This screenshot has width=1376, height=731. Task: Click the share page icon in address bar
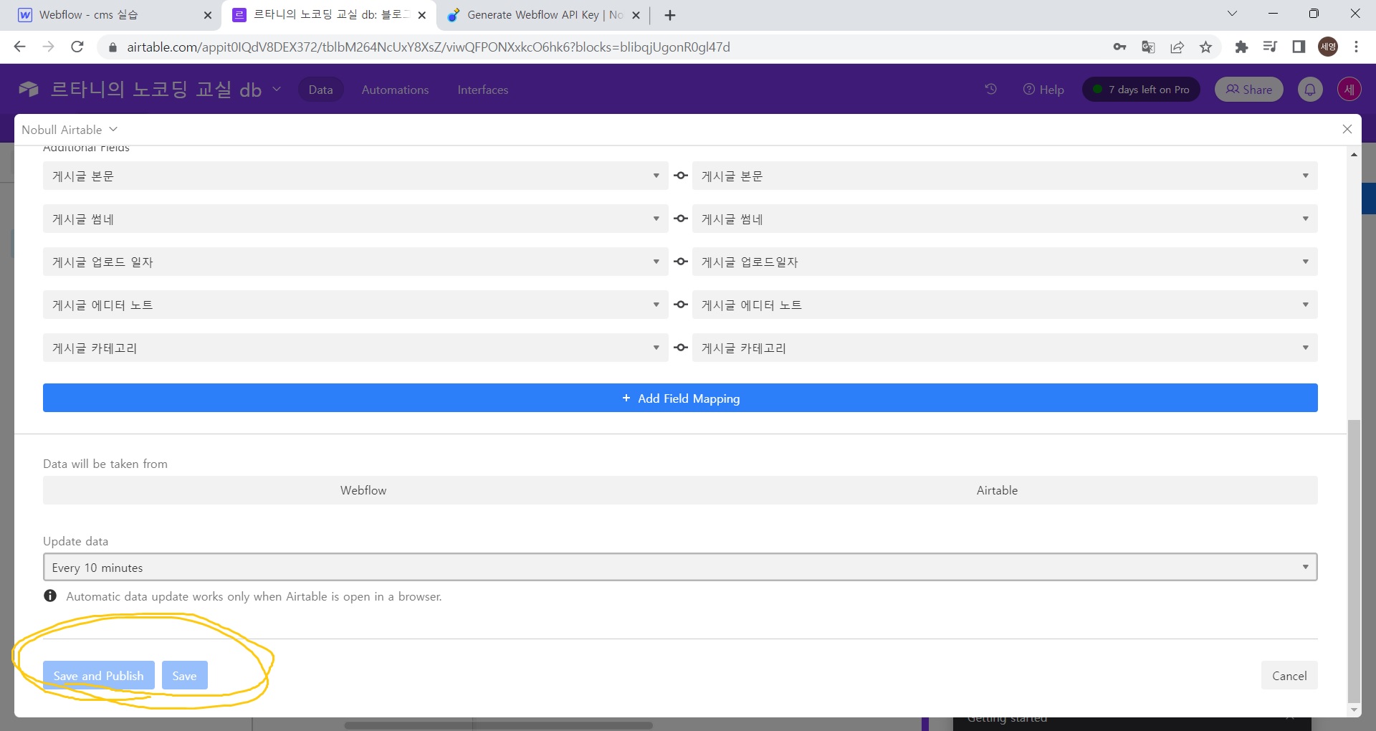pyautogui.click(x=1177, y=47)
